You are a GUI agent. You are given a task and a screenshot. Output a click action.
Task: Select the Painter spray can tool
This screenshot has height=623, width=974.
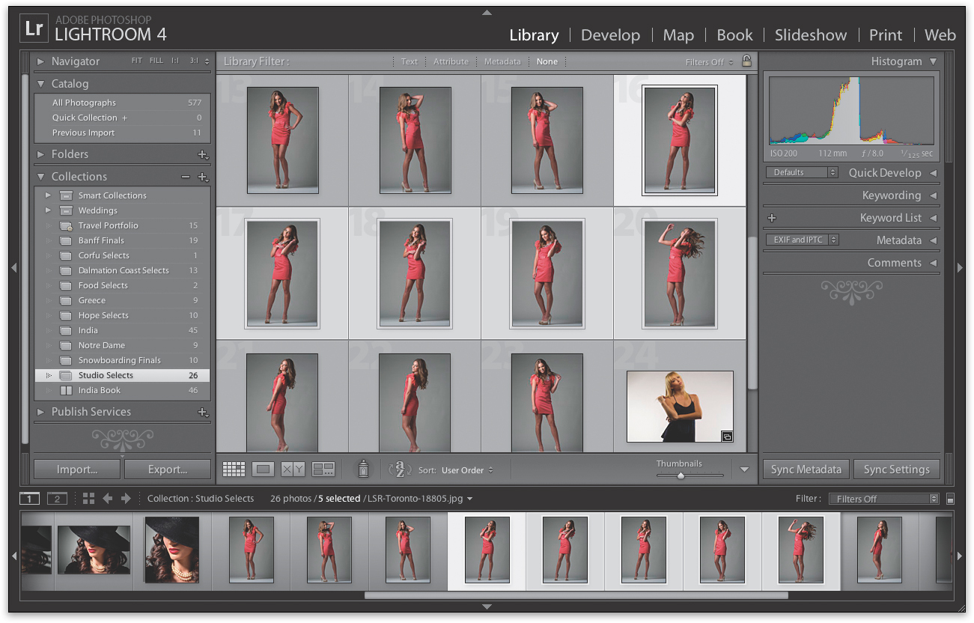362,469
